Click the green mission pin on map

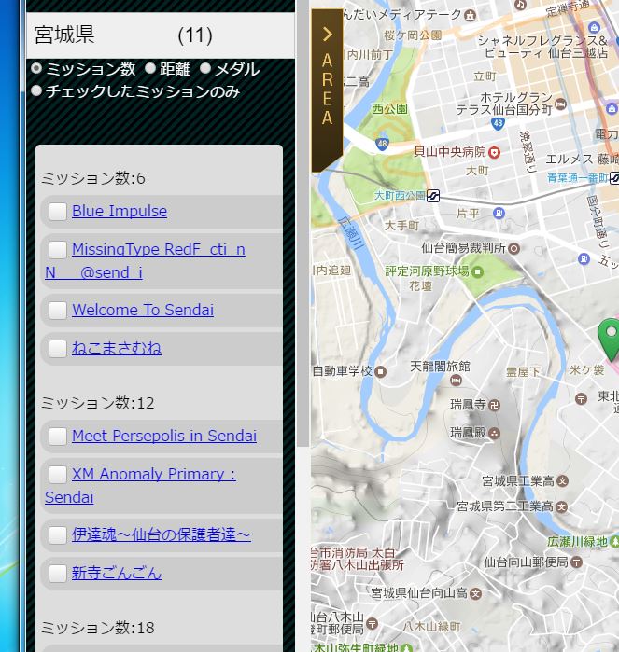coord(611,339)
